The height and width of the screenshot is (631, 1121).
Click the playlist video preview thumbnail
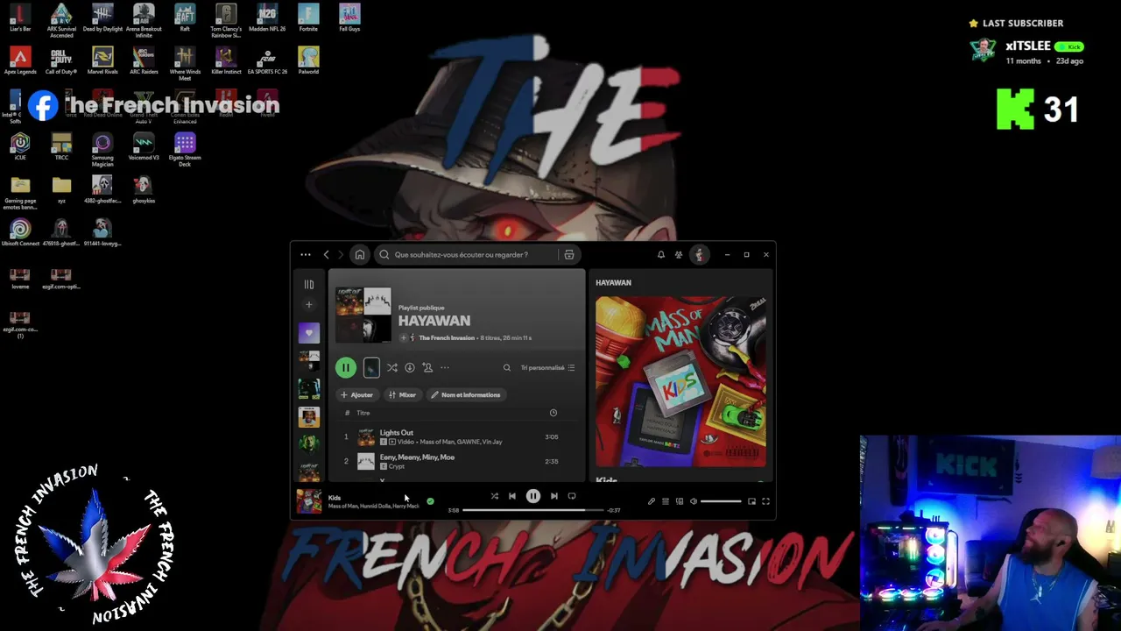tap(371, 368)
